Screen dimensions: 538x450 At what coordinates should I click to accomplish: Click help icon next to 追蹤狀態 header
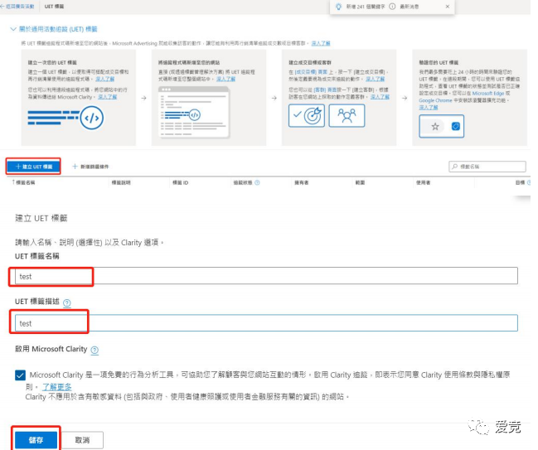[257, 183]
